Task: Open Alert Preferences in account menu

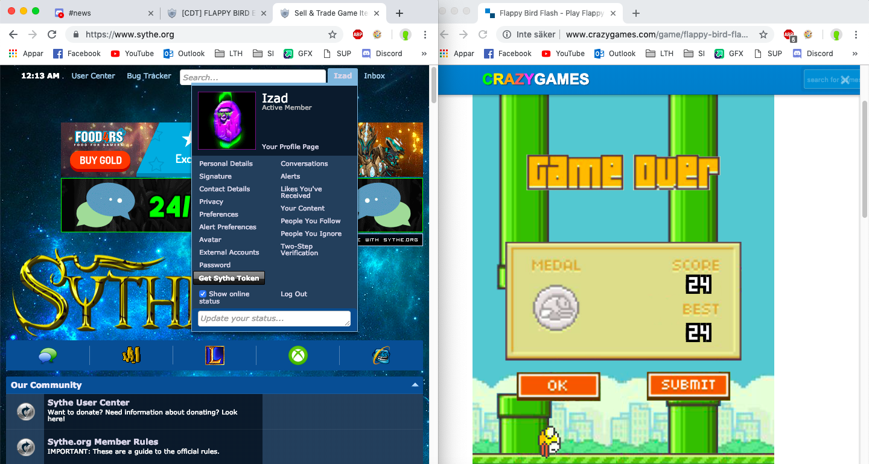Action: [x=228, y=227]
